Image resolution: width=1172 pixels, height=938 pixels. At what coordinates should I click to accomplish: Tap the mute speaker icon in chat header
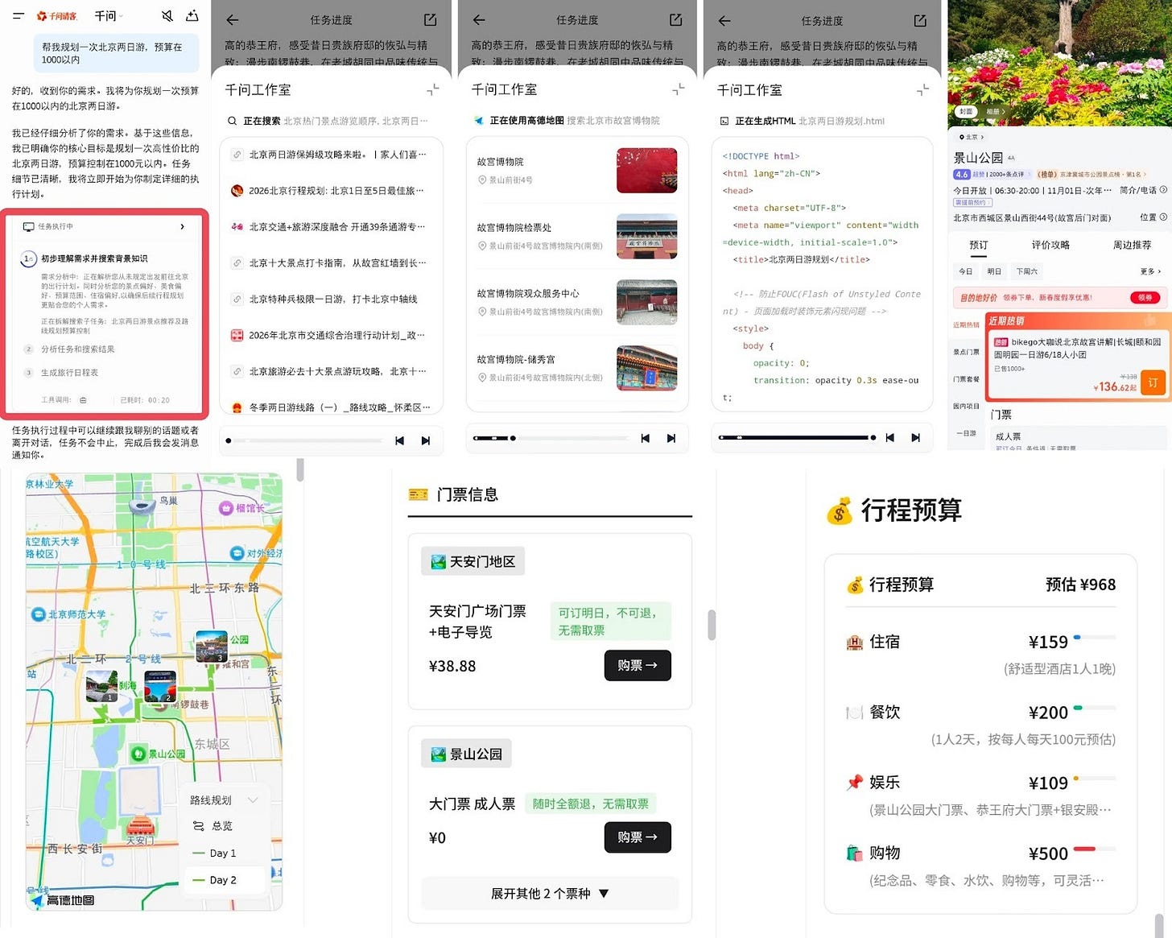167,16
